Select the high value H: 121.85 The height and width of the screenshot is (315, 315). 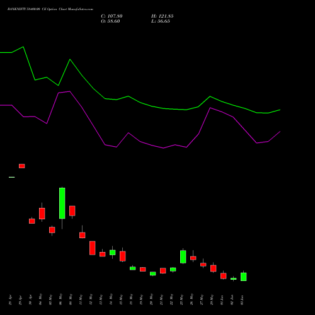tap(163, 16)
